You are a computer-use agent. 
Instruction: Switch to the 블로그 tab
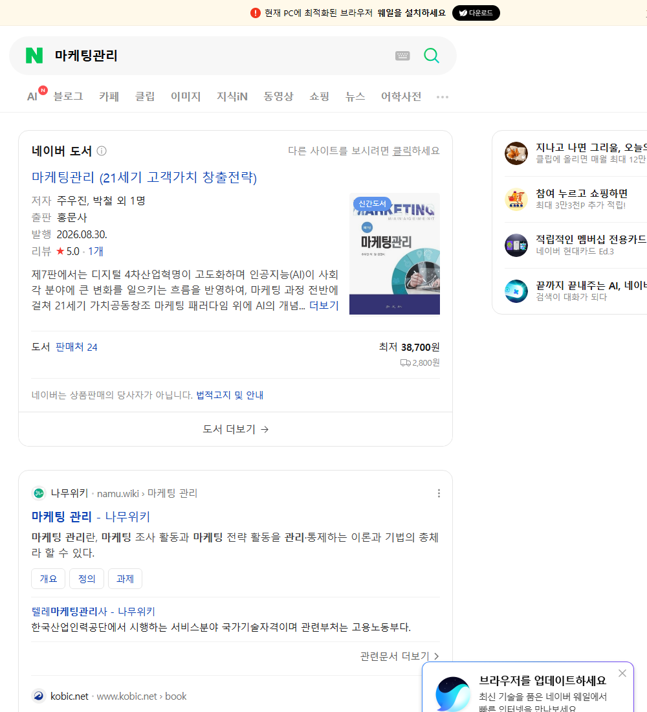coord(68,96)
